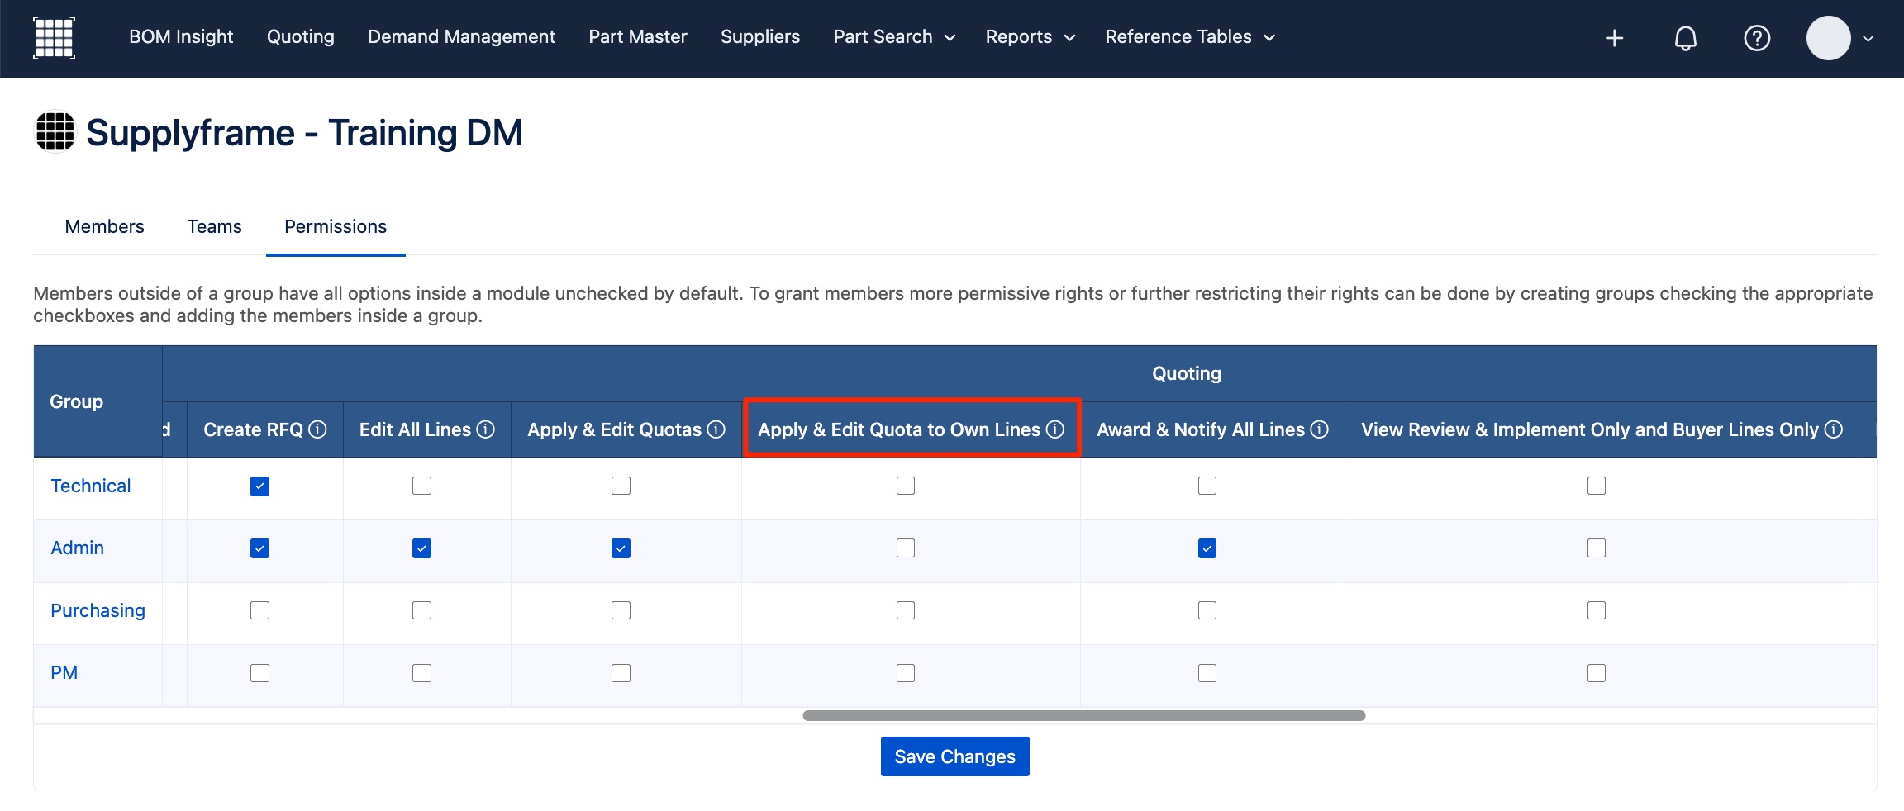
Task: Expand the Part Search dropdown menu
Action: [894, 37]
